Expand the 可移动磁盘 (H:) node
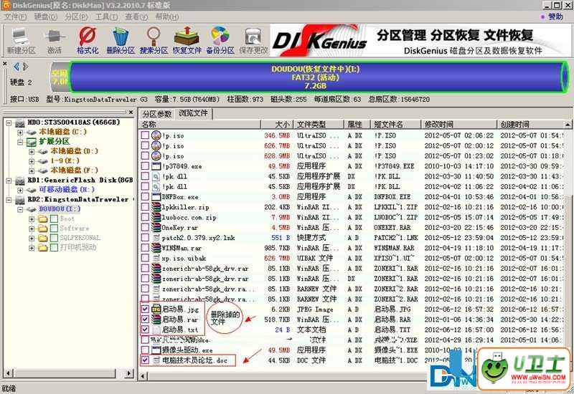 click(x=20, y=190)
